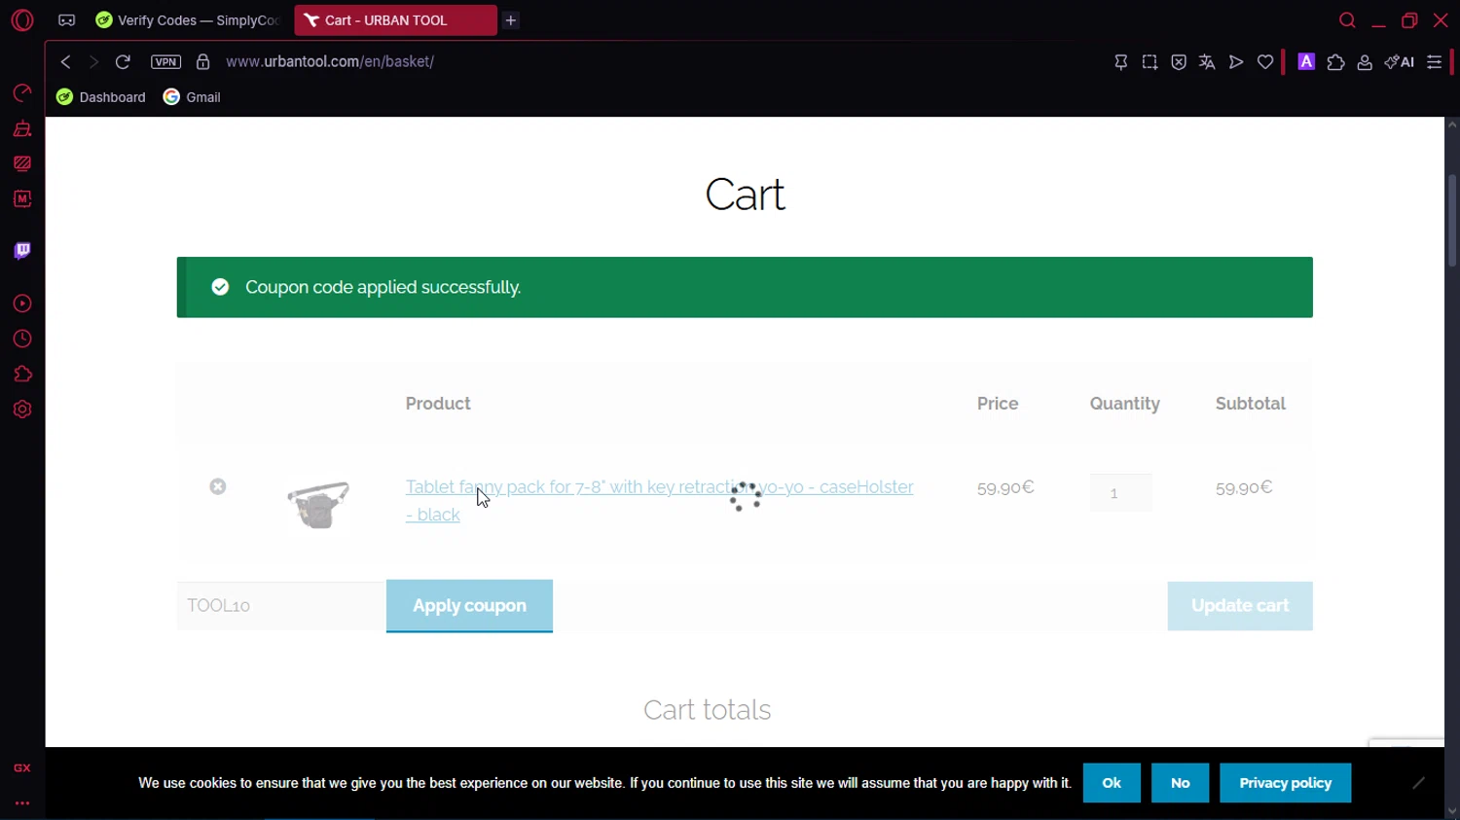Show site security lock information

(x=202, y=62)
